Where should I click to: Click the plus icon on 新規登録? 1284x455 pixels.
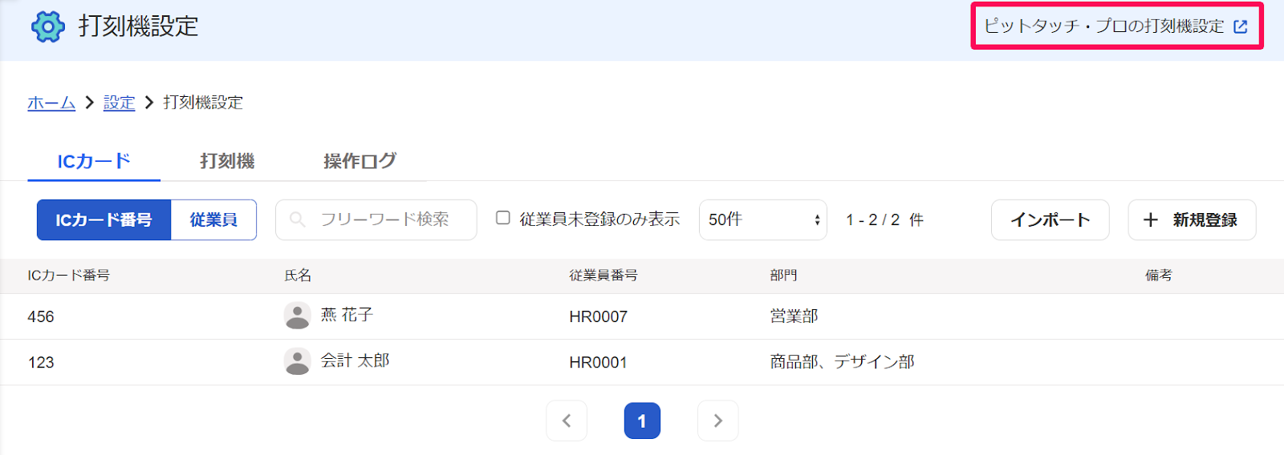coord(1151,219)
